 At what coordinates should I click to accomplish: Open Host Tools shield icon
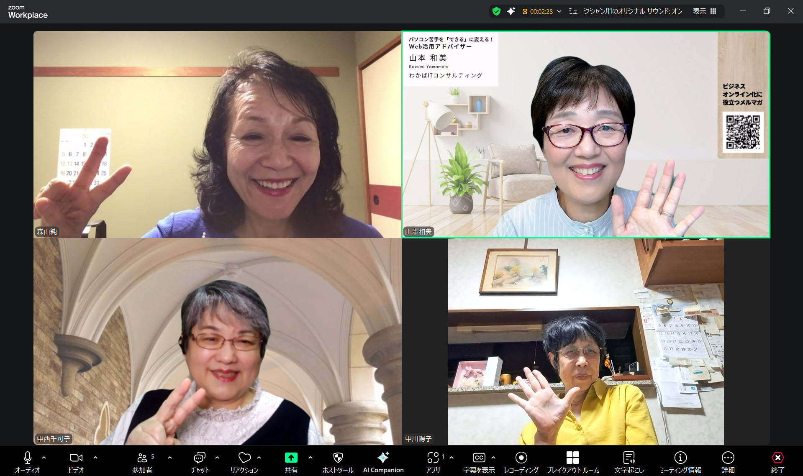338,462
